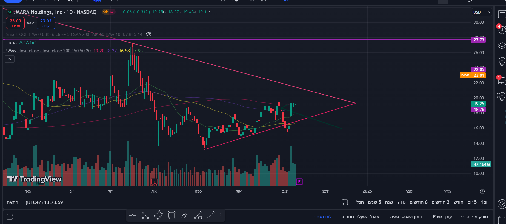This screenshot has width=506, height=224.
Task: Grab the drawing toolbar drag handle
Action: (221, 216)
